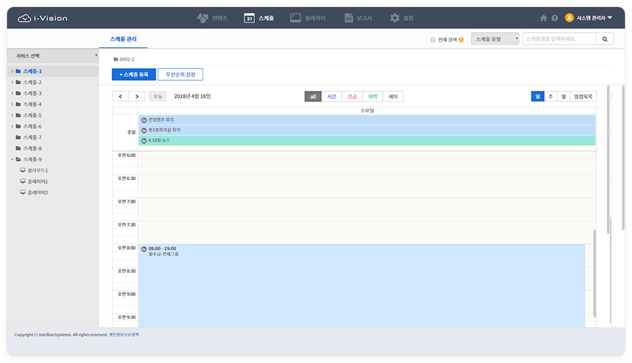Open help question mark icon
632x363 pixels.
point(554,18)
